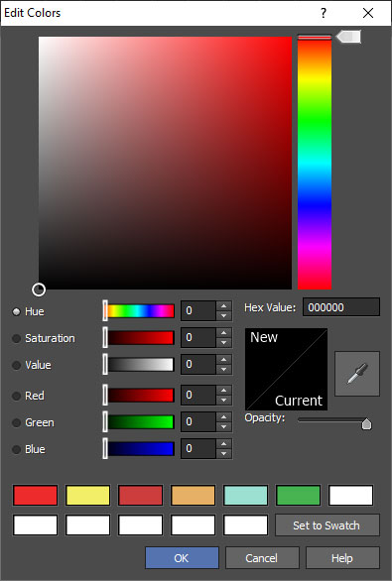The image size is (392, 581).
Task: Choose the tan orange swatch
Action: tap(193, 496)
